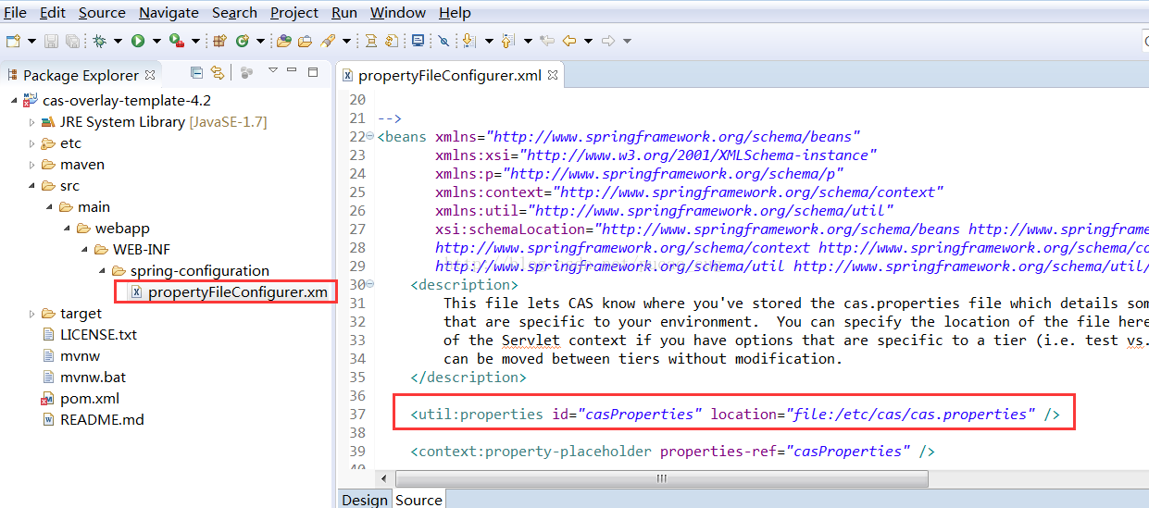Collapse the spring-configuration folder

pos(101,270)
